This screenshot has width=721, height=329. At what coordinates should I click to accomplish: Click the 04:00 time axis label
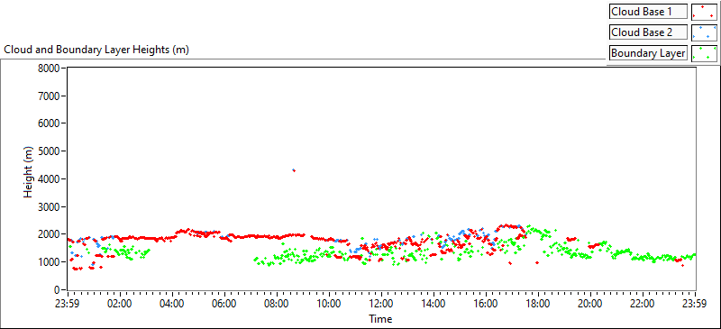172,304
